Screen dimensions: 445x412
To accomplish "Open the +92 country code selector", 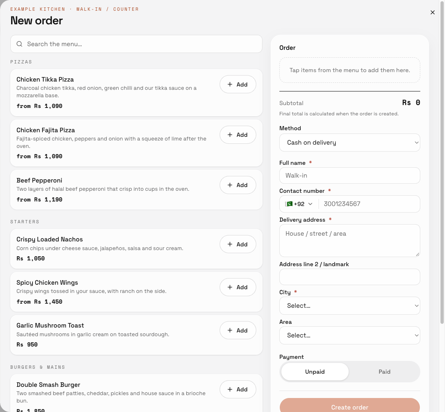I will tap(299, 204).
